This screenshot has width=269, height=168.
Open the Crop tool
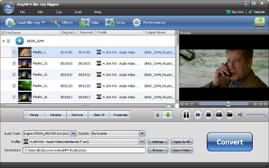(x=115, y=22)
